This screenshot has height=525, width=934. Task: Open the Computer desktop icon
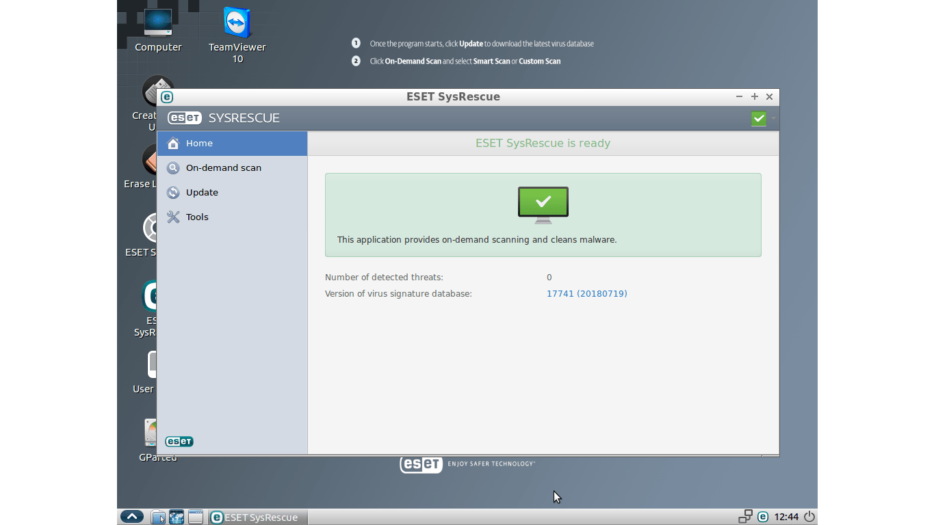point(158,30)
